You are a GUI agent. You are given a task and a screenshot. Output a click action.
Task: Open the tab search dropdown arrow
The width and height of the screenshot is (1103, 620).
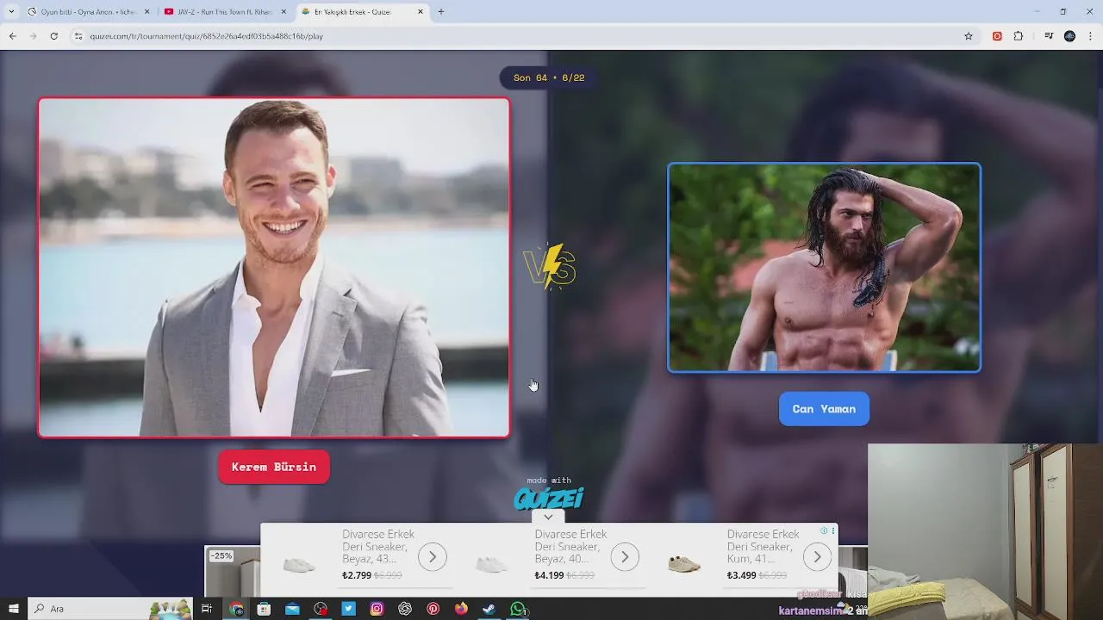pos(11,12)
